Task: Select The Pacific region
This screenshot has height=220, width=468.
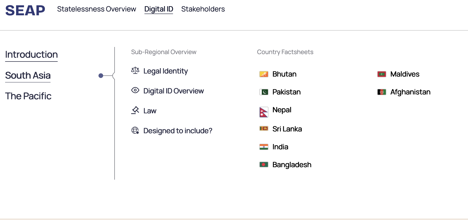Action: click(x=28, y=96)
